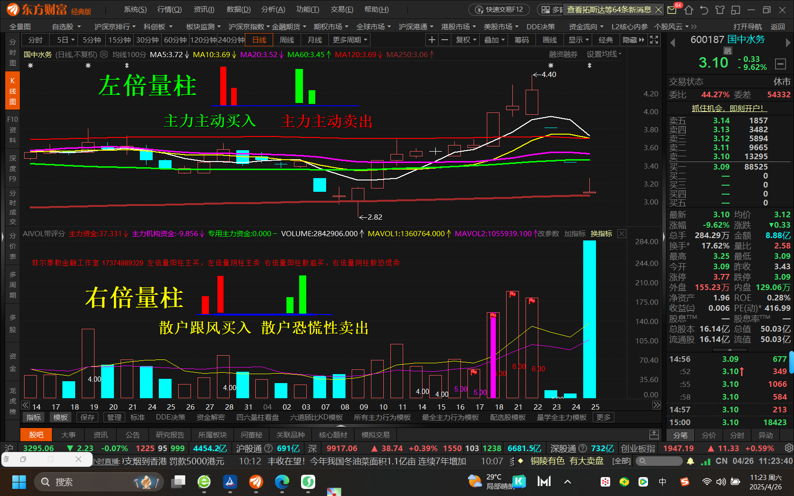
Task: Open the mail inbox with 64 new messages
Action: pos(672,9)
